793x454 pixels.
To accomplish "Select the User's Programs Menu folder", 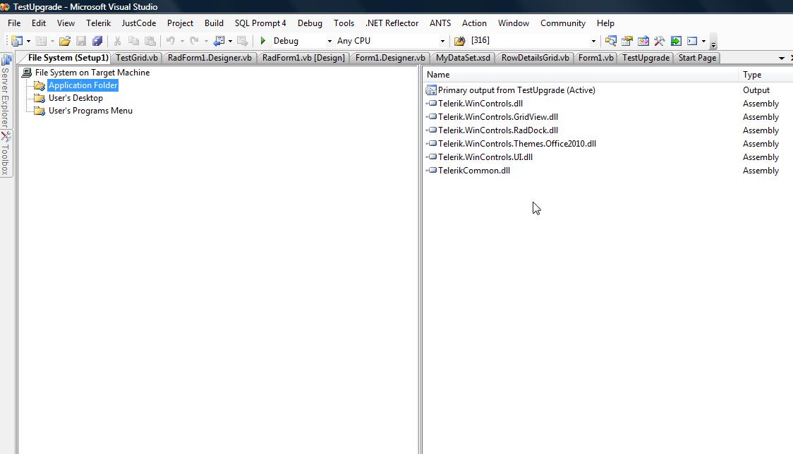I will coord(90,111).
